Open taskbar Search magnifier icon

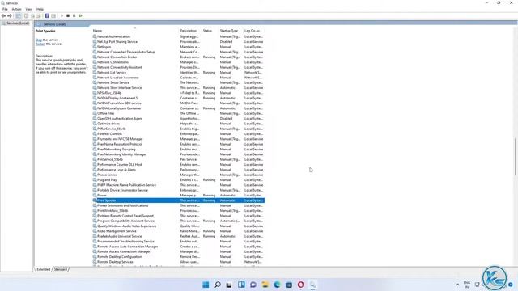coord(218,285)
